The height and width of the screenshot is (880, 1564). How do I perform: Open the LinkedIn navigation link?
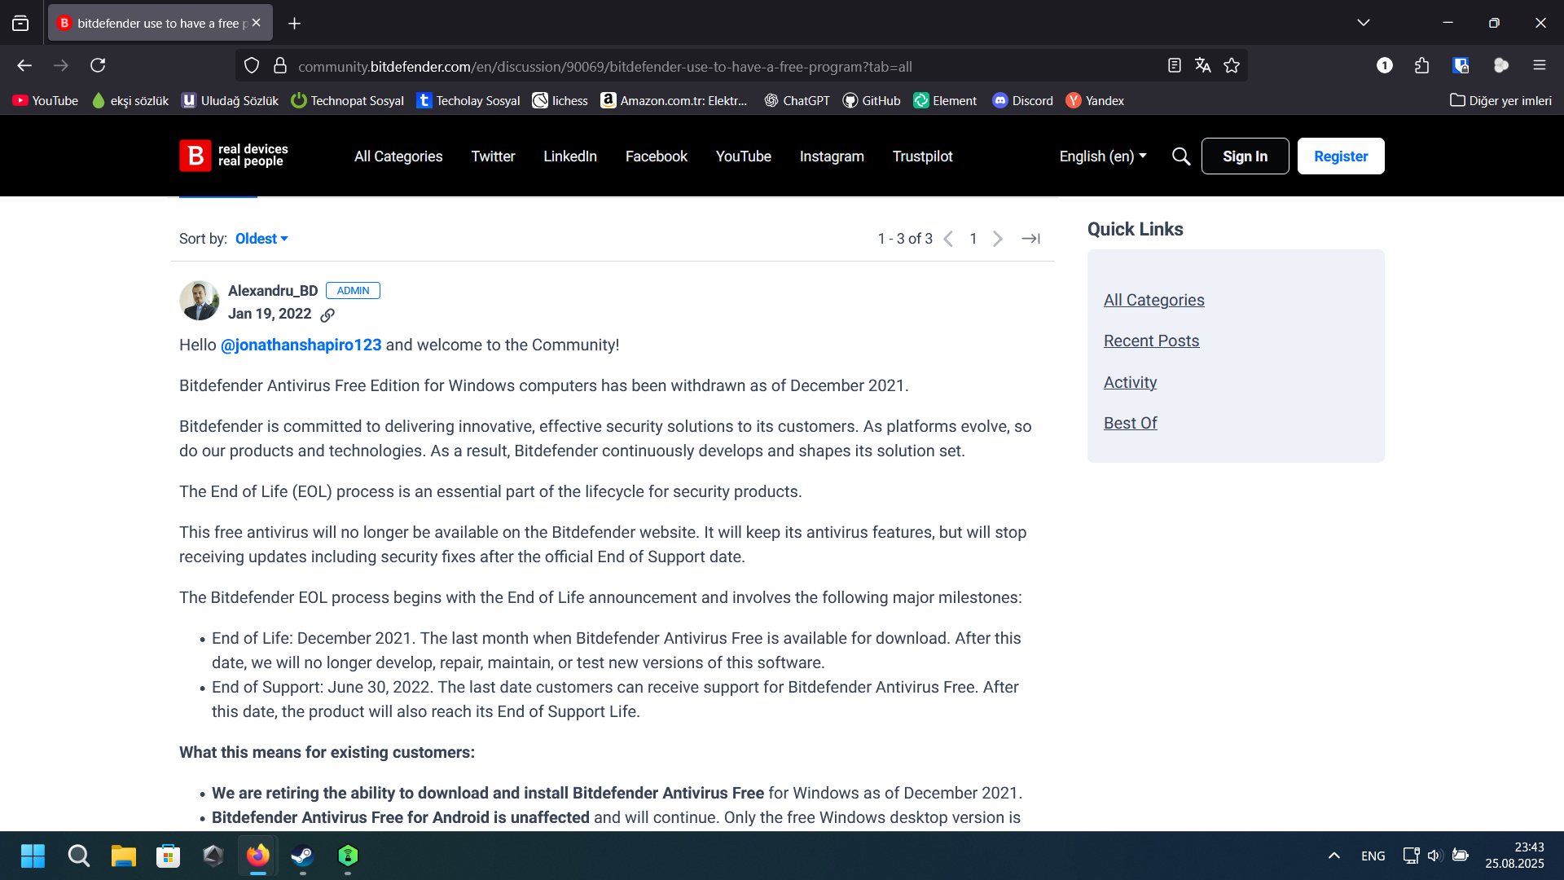pos(570,156)
